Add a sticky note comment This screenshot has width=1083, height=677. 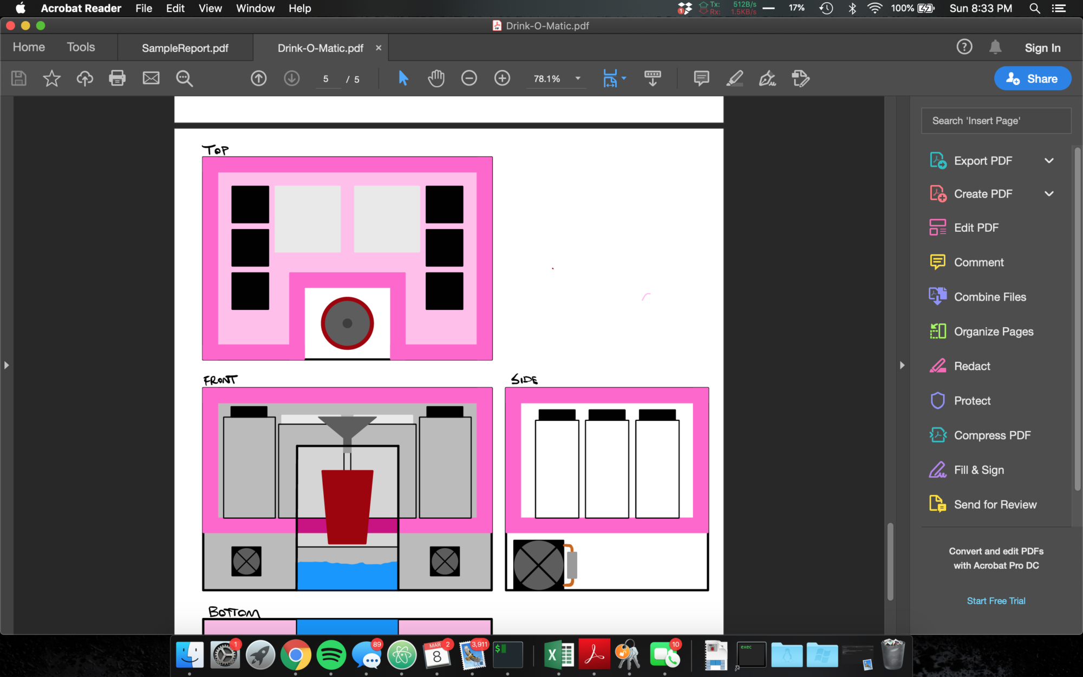701,79
